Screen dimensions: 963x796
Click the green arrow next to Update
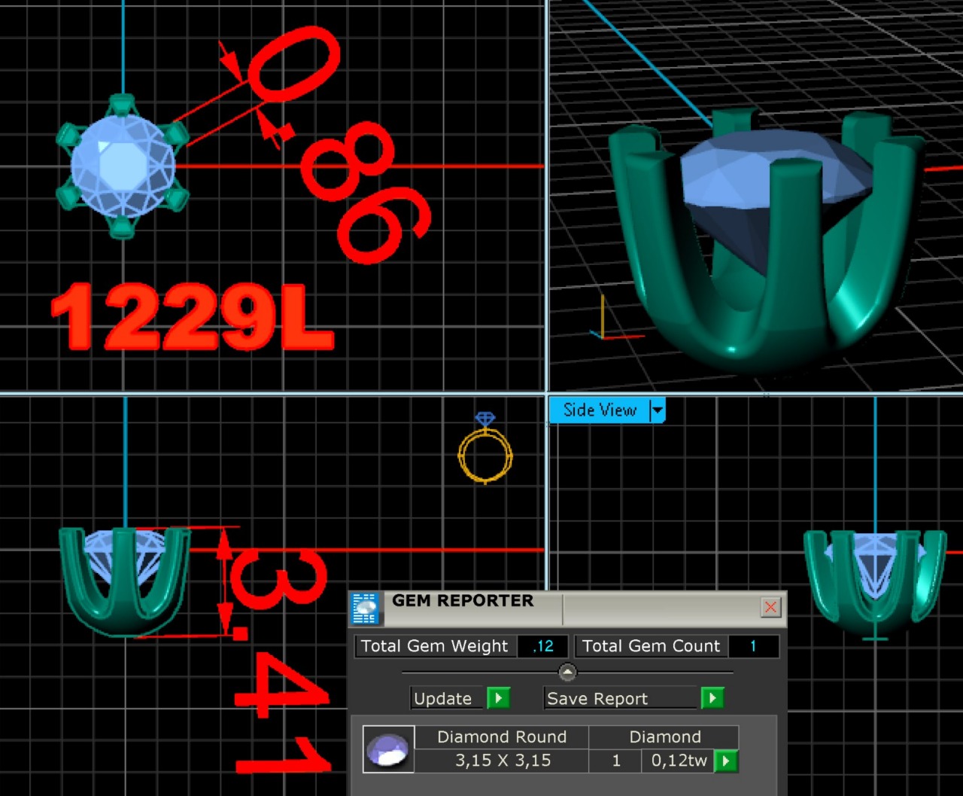coord(498,698)
